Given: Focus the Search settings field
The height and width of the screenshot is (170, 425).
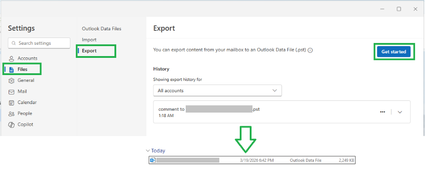Looking at the screenshot, I should pos(39,43).
